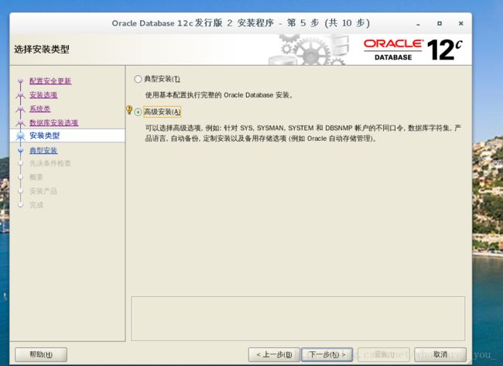Click the 选择安装类型 heading
Screen dimensions: 503x366
[x=42, y=50]
